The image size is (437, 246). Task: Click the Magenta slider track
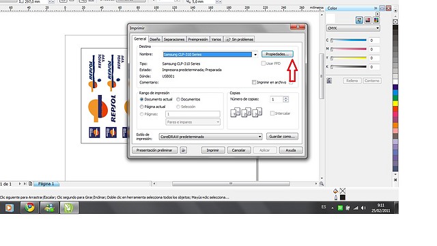pyautogui.click(x=348, y=49)
